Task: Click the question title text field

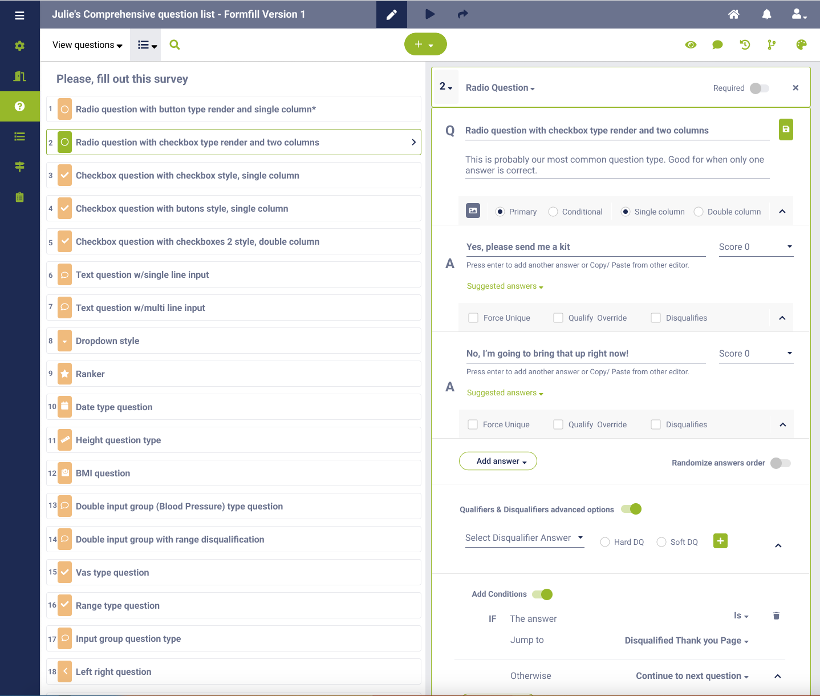Action: [618, 131]
